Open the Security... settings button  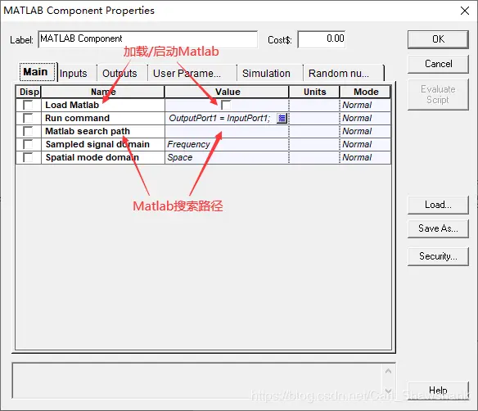[x=438, y=256]
